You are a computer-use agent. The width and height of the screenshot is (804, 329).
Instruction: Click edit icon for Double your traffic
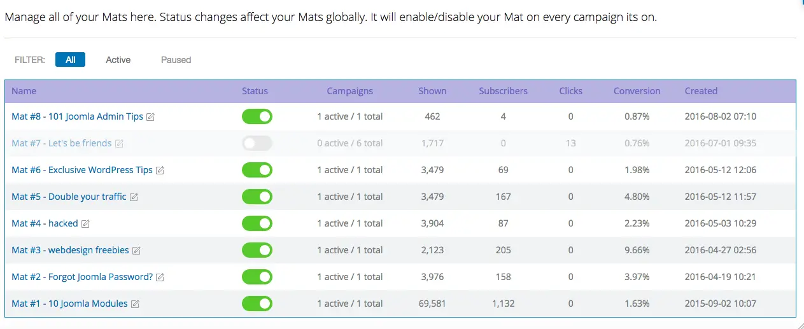tap(134, 197)
